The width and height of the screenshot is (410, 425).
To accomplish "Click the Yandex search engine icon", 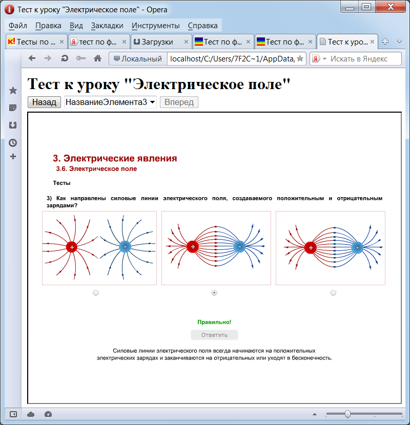I will 316,58.
